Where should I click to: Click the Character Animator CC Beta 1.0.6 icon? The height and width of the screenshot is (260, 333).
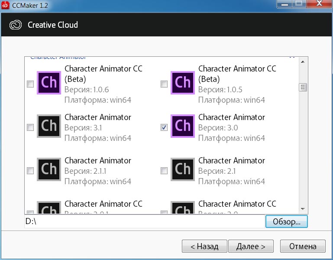49,83
